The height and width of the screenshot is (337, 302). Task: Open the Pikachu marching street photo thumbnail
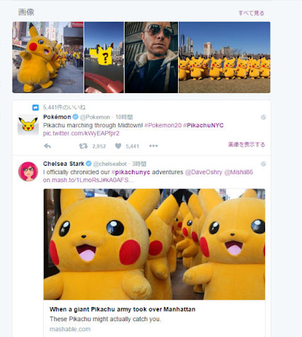(x=48, y=58)
